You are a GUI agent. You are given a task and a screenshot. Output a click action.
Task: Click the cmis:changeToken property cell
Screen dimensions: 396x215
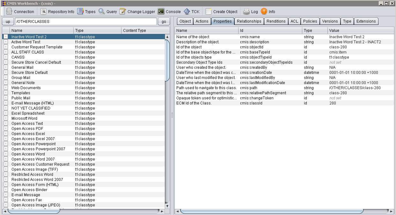[270, 98]
